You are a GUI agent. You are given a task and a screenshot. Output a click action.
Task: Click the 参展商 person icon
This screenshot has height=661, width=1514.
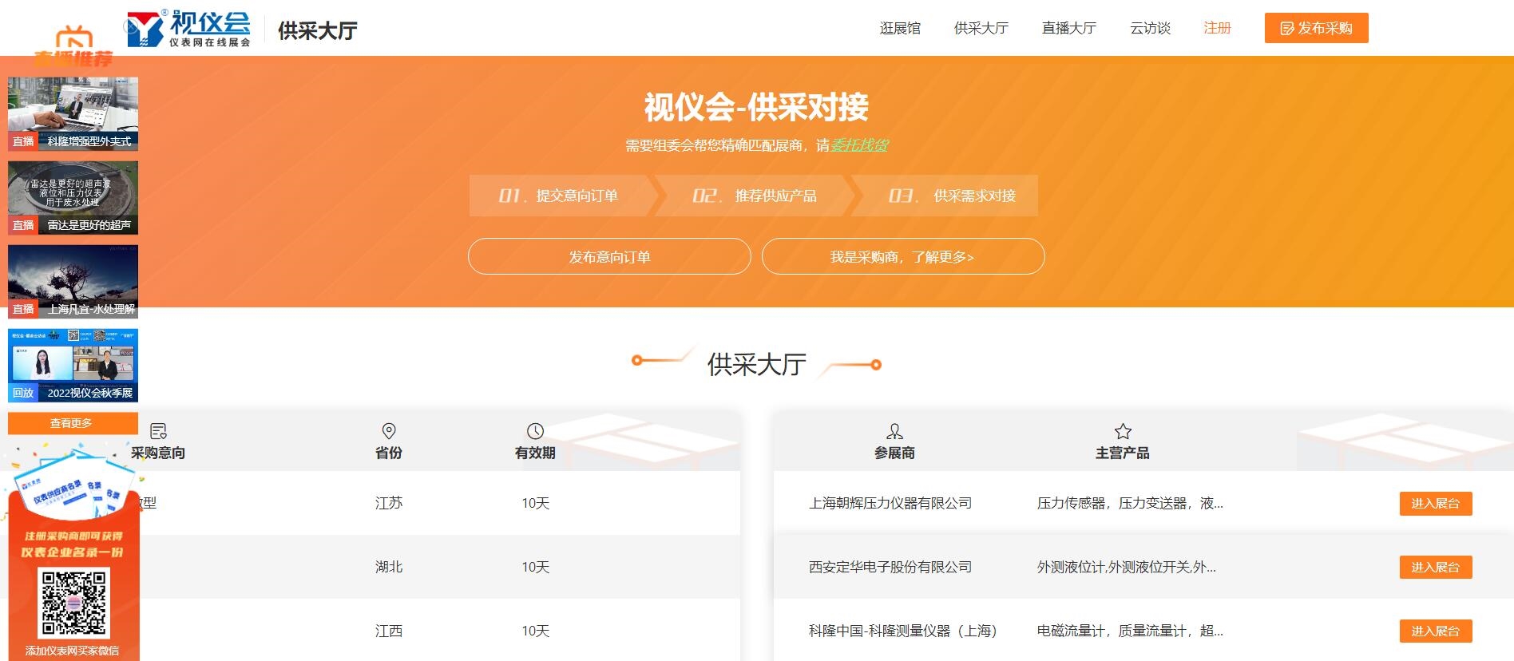click(894, 431)
